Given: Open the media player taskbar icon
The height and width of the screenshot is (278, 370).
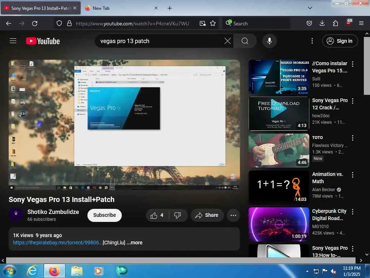Looking at the screenshot, I should pos(98,271).
